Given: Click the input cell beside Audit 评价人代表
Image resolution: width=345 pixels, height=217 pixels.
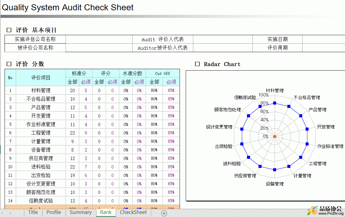Looking at the screenshot, I should [223, 39].
